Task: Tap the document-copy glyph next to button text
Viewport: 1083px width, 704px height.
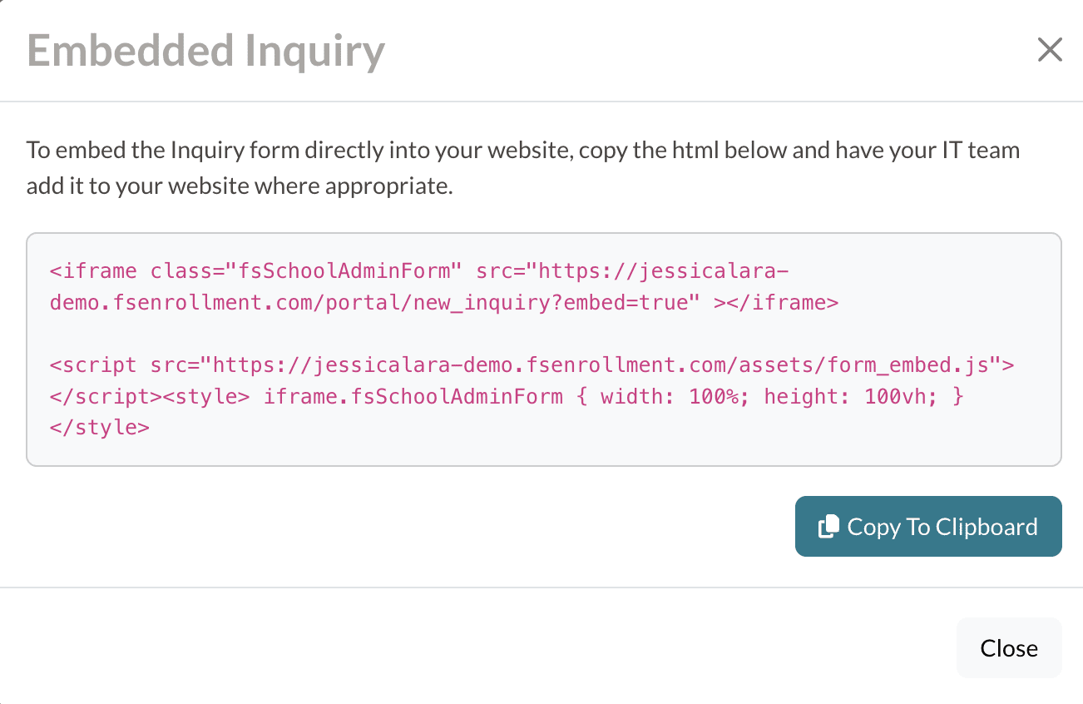Action: pos(828,526)
